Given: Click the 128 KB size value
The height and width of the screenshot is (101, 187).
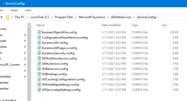Looking at the screenshot, I should pyautogui.click(x=174, y=32).
